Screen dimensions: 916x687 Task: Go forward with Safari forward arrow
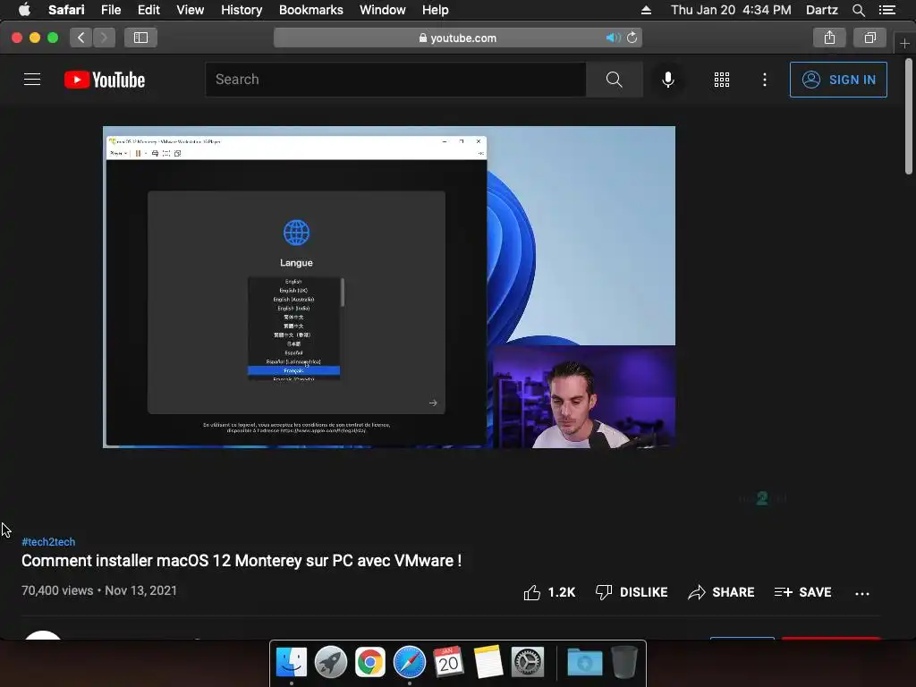[104, 38]
